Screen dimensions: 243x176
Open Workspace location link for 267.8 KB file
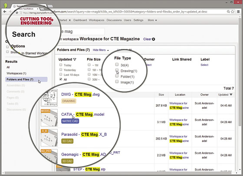click(179, 106)
